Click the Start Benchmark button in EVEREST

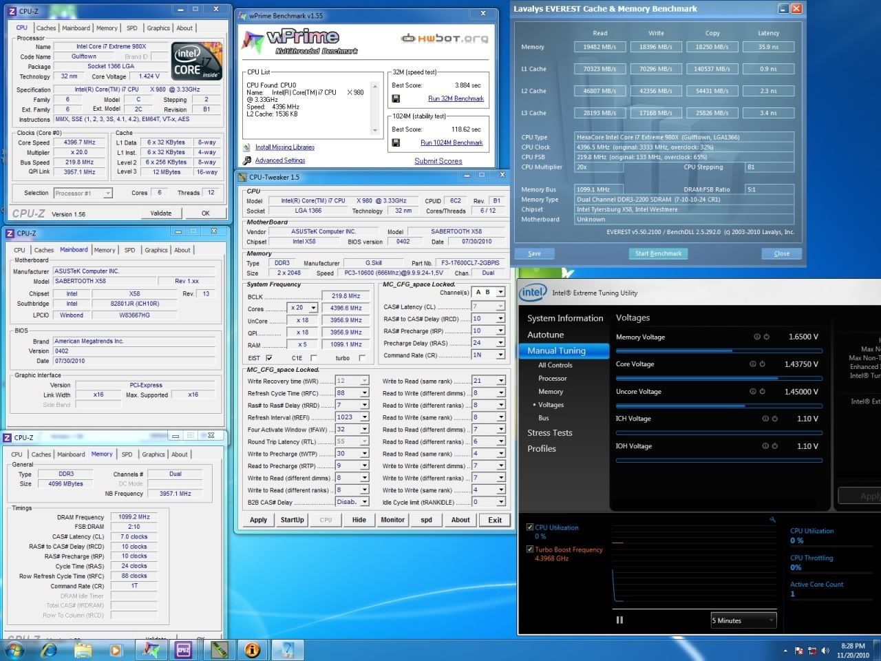pos(658,253)
